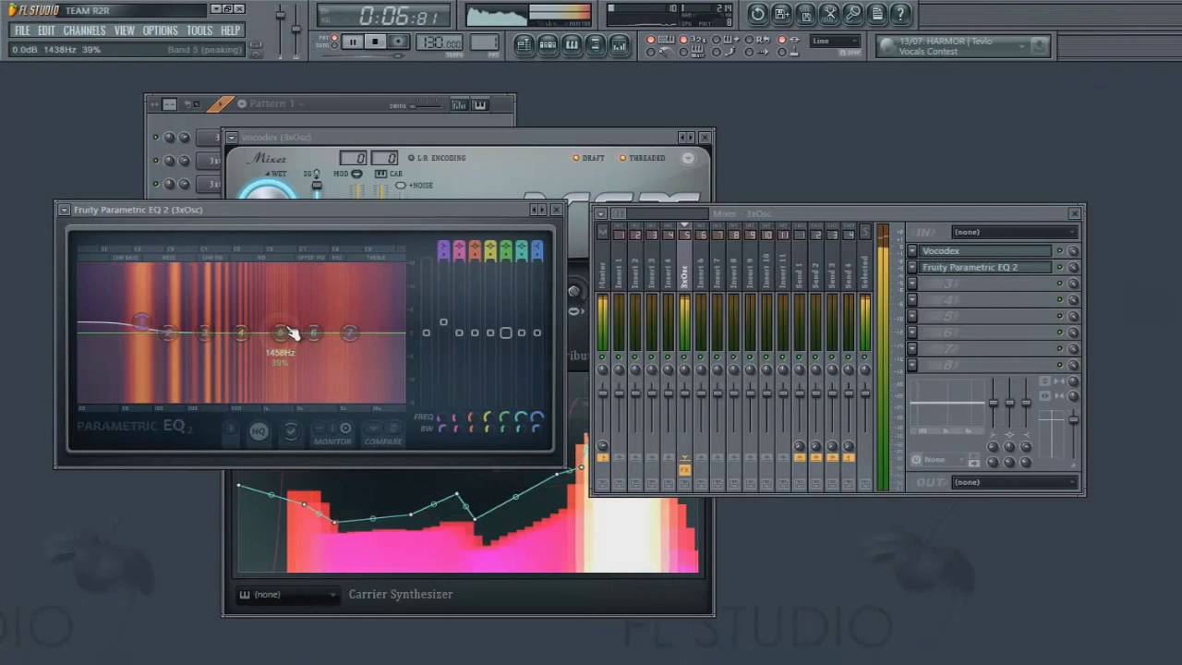Open Fruity Parametric EQ 2 slot dropdown arrow
Viewport: 1182px width, 665px height.
(x=912, y=268)
